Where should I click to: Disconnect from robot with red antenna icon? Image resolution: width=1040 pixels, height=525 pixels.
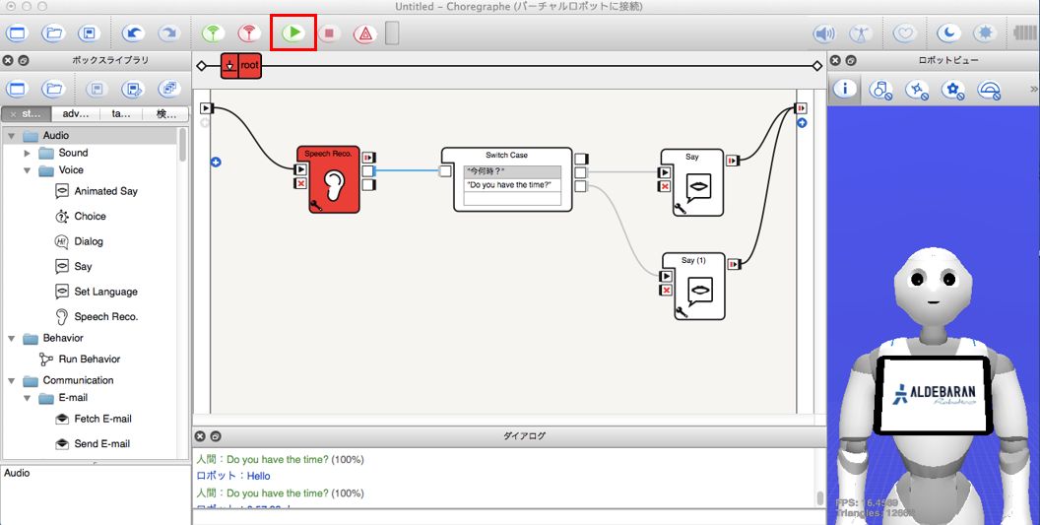[x=249, y=33]
